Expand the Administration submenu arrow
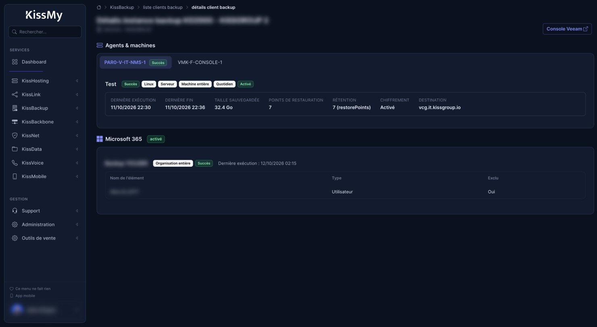 (x=77, y=225)
